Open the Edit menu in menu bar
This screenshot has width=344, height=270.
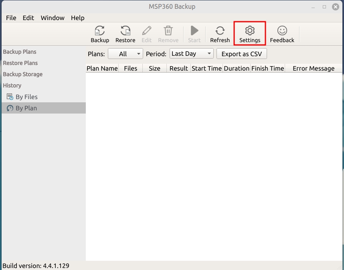coord(28,18)
